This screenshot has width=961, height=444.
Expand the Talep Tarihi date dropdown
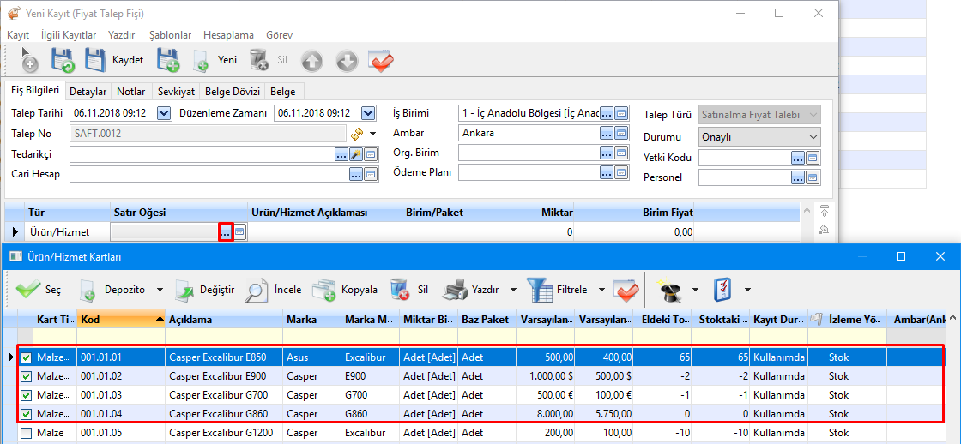[x=164, y=113]
